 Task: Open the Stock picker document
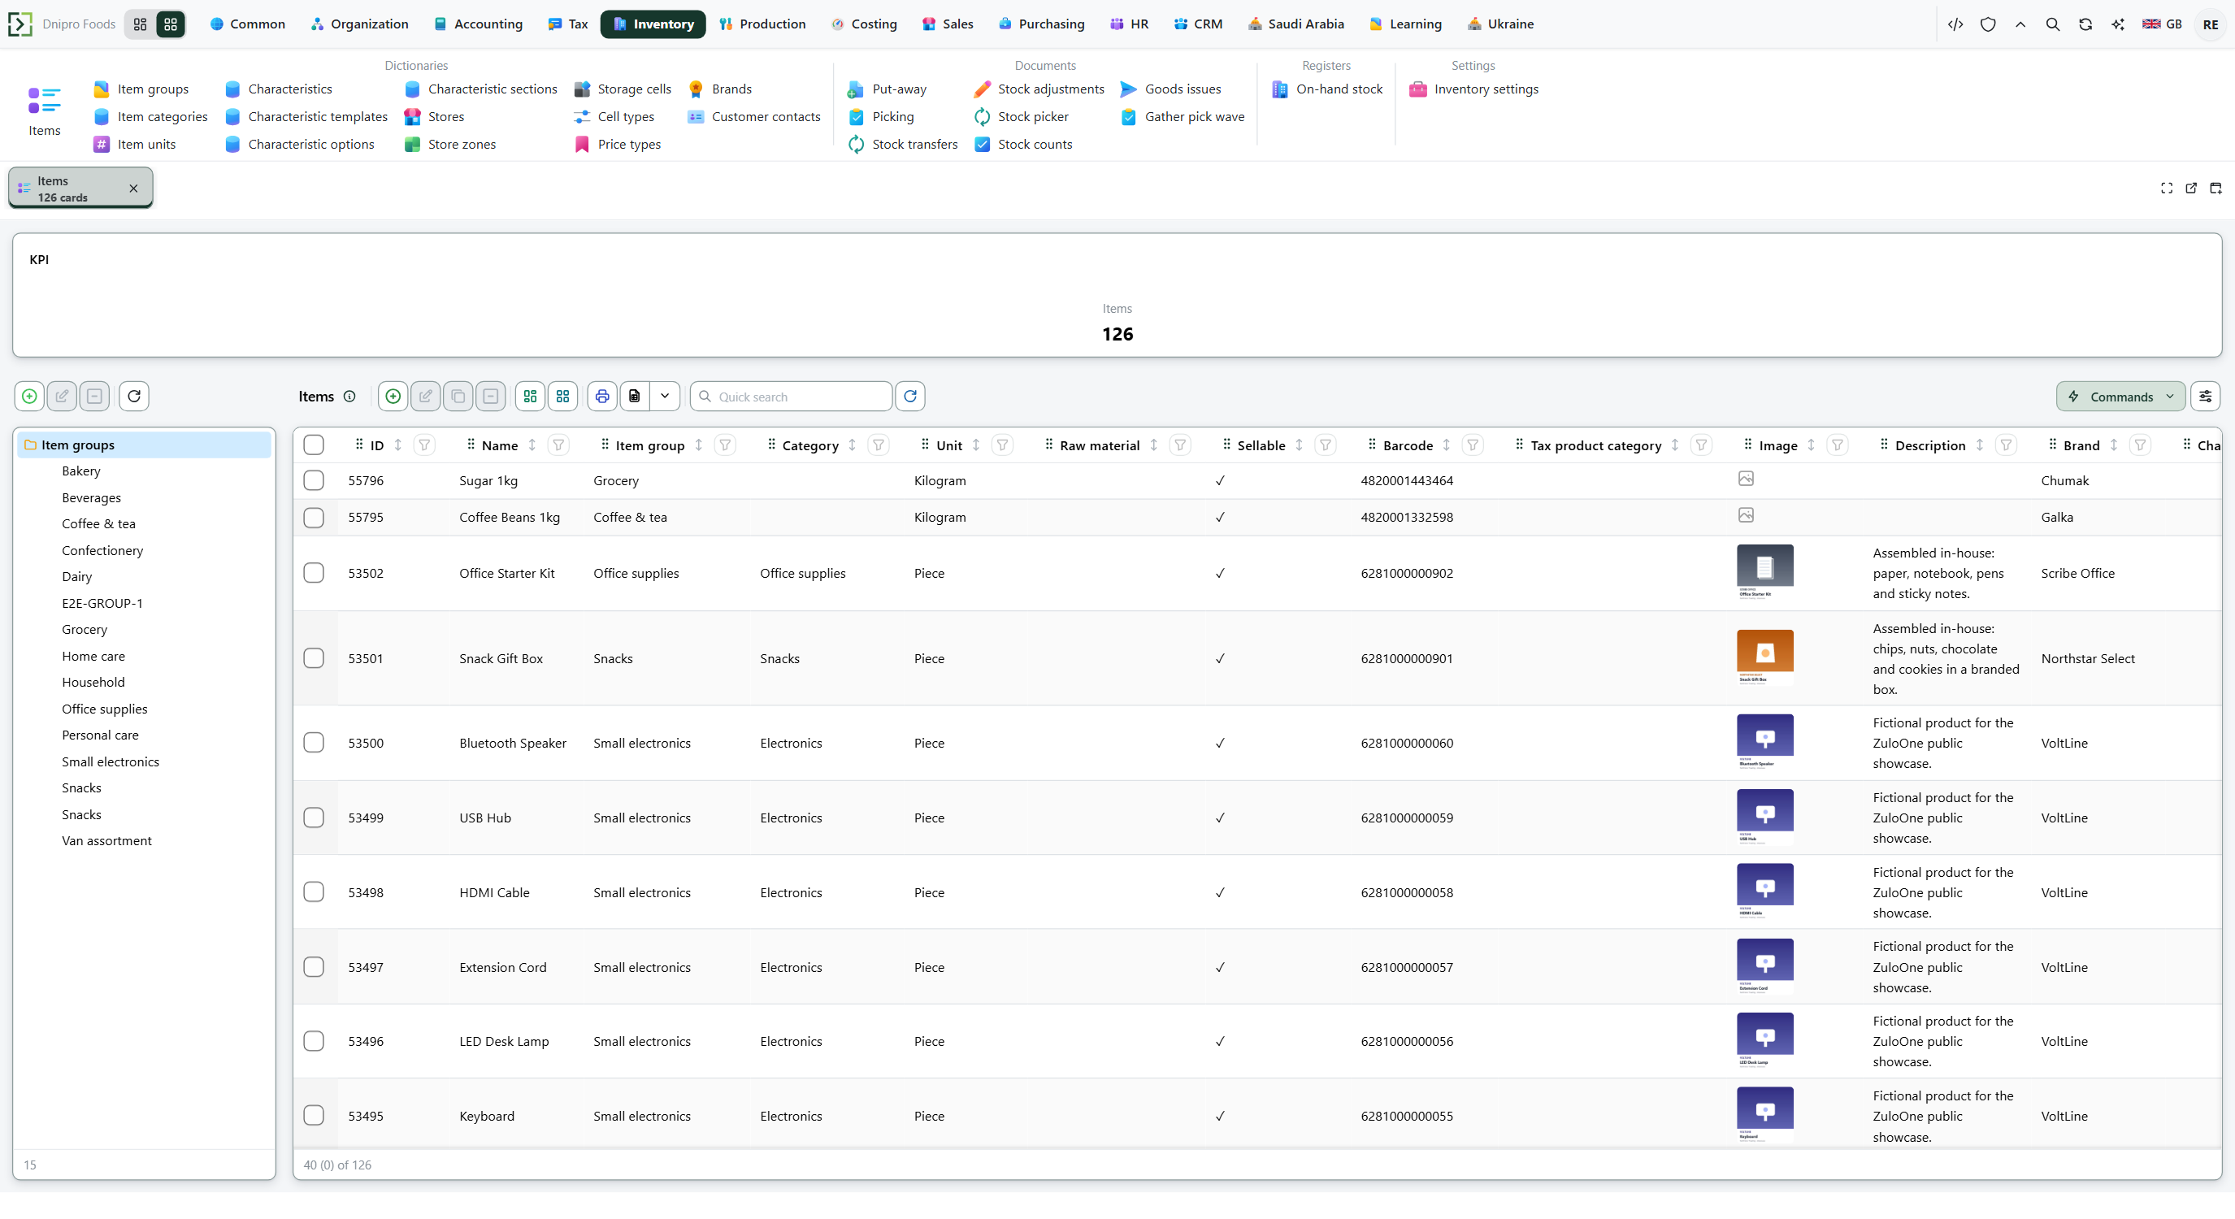(x=1022, y=116)
